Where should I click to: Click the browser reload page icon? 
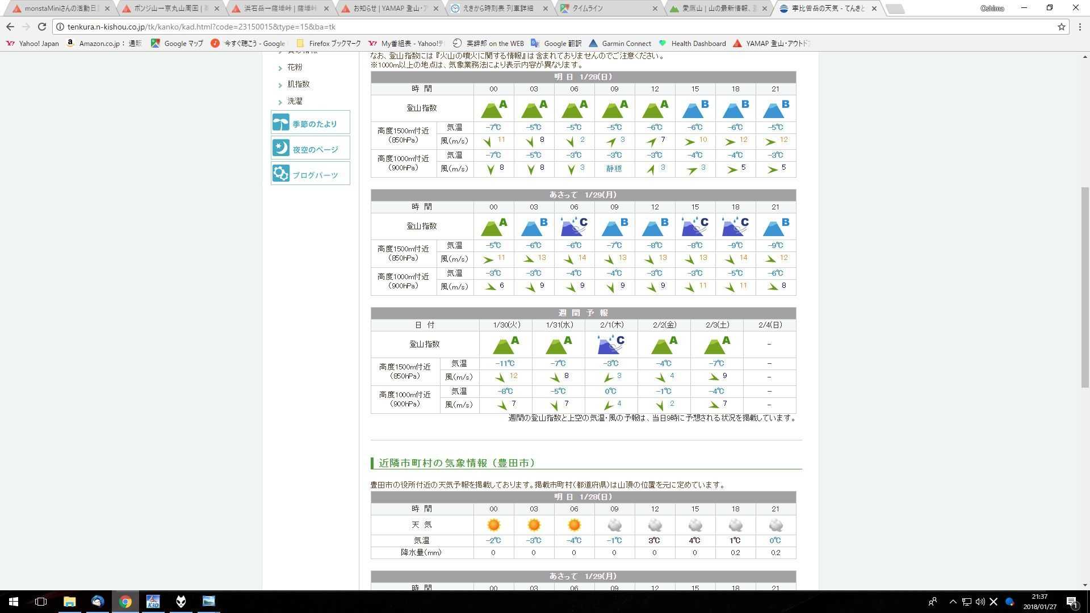click(x=42, y=27)
